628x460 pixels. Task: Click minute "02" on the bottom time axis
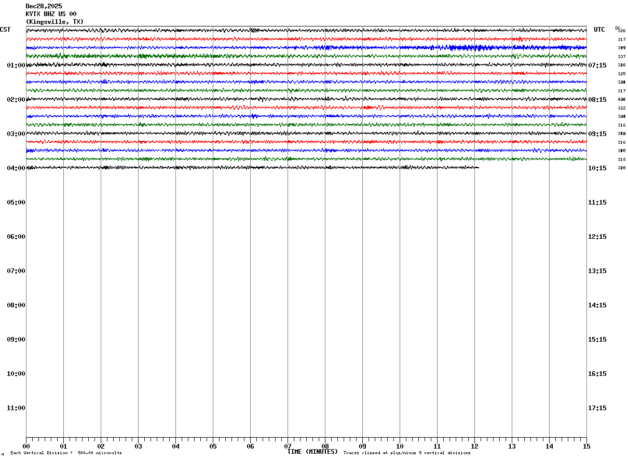(x=101, y=447)
